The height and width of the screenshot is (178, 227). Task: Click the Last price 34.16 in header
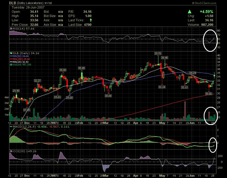pyautogui.click(x=209, y=20)
